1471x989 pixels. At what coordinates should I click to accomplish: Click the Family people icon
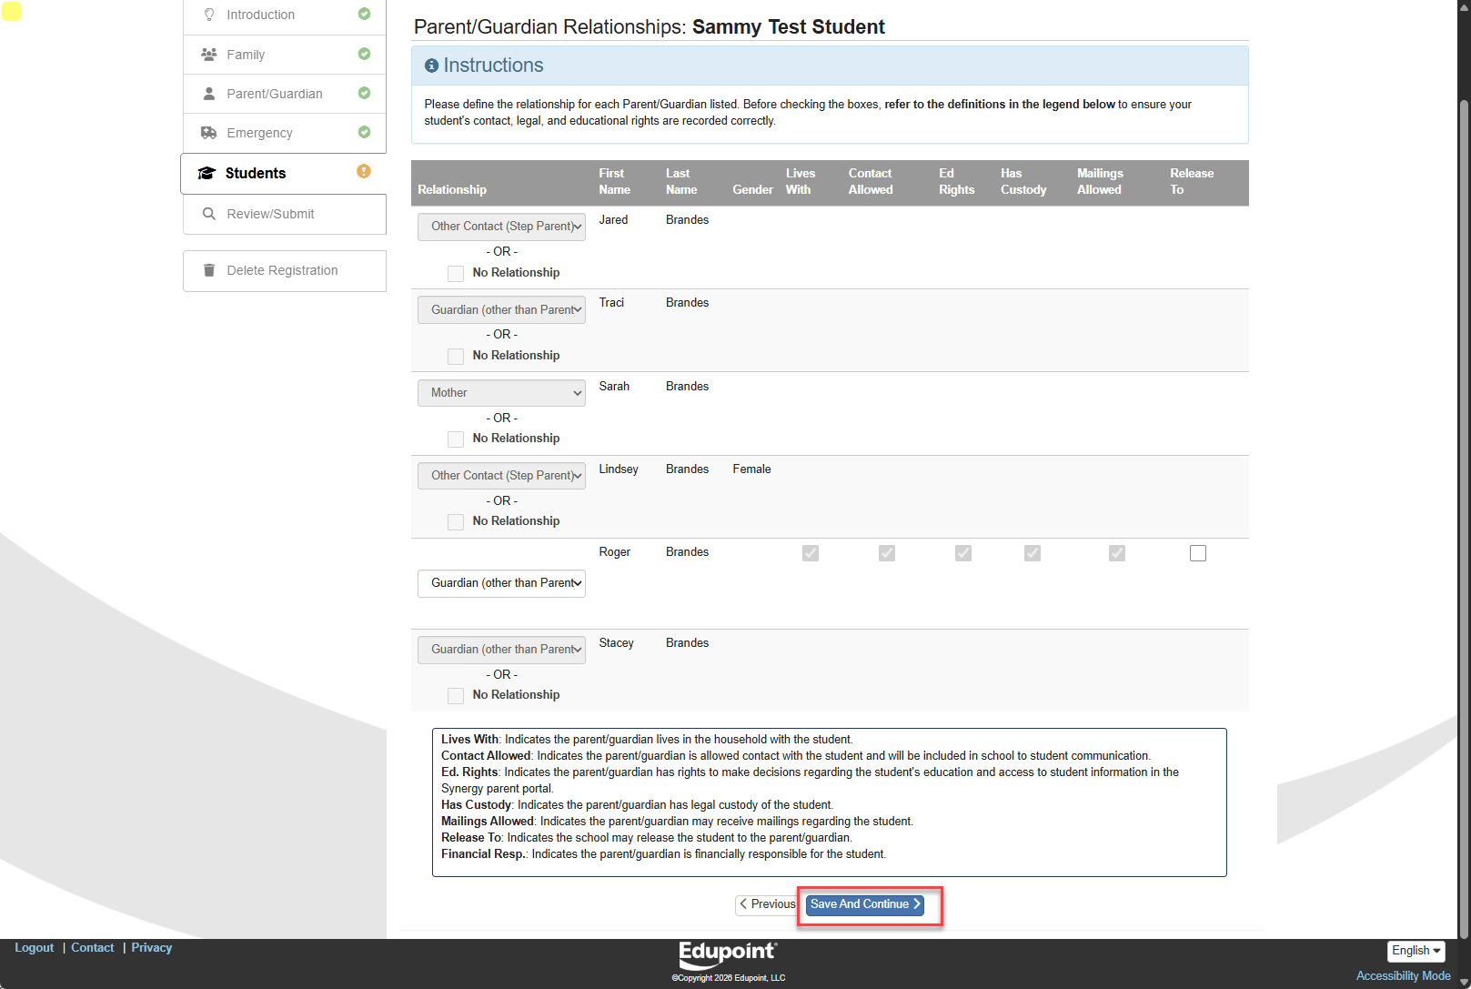point(208,55)
